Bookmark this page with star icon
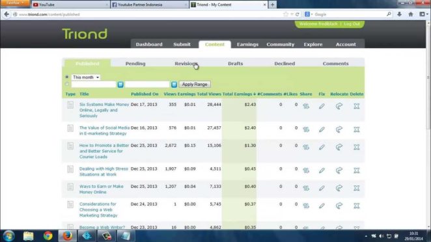431x242 pixels. pos(286,14)
